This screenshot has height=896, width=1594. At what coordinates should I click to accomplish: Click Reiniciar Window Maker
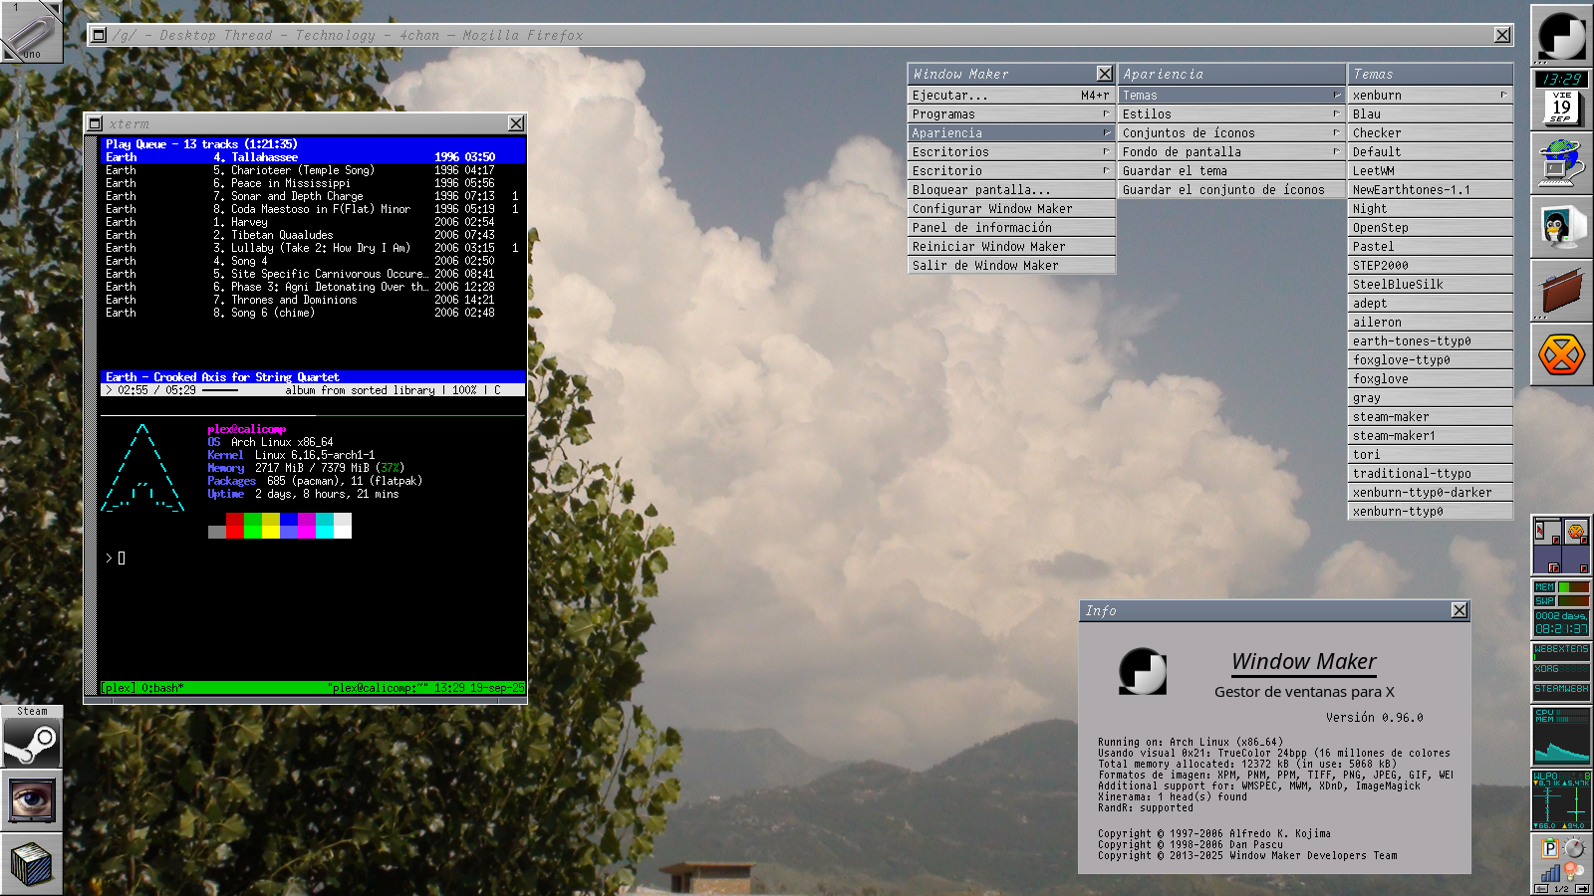pyautogui.click(x=1010, y=247)
